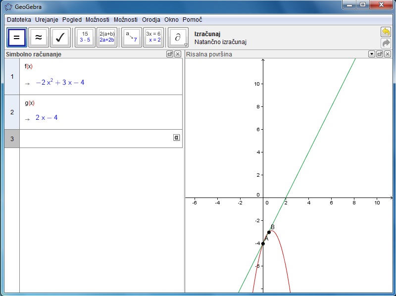
Task: Click the Factor tool (15 = 3·5)
Action: tap(85, 37)
